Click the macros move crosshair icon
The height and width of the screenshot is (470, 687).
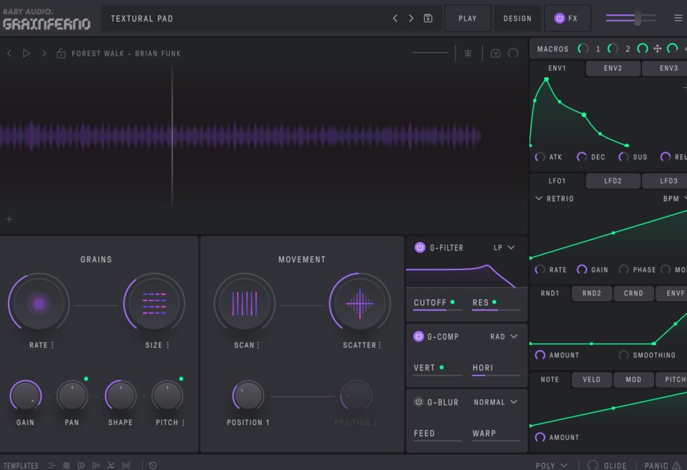point(657,48)
